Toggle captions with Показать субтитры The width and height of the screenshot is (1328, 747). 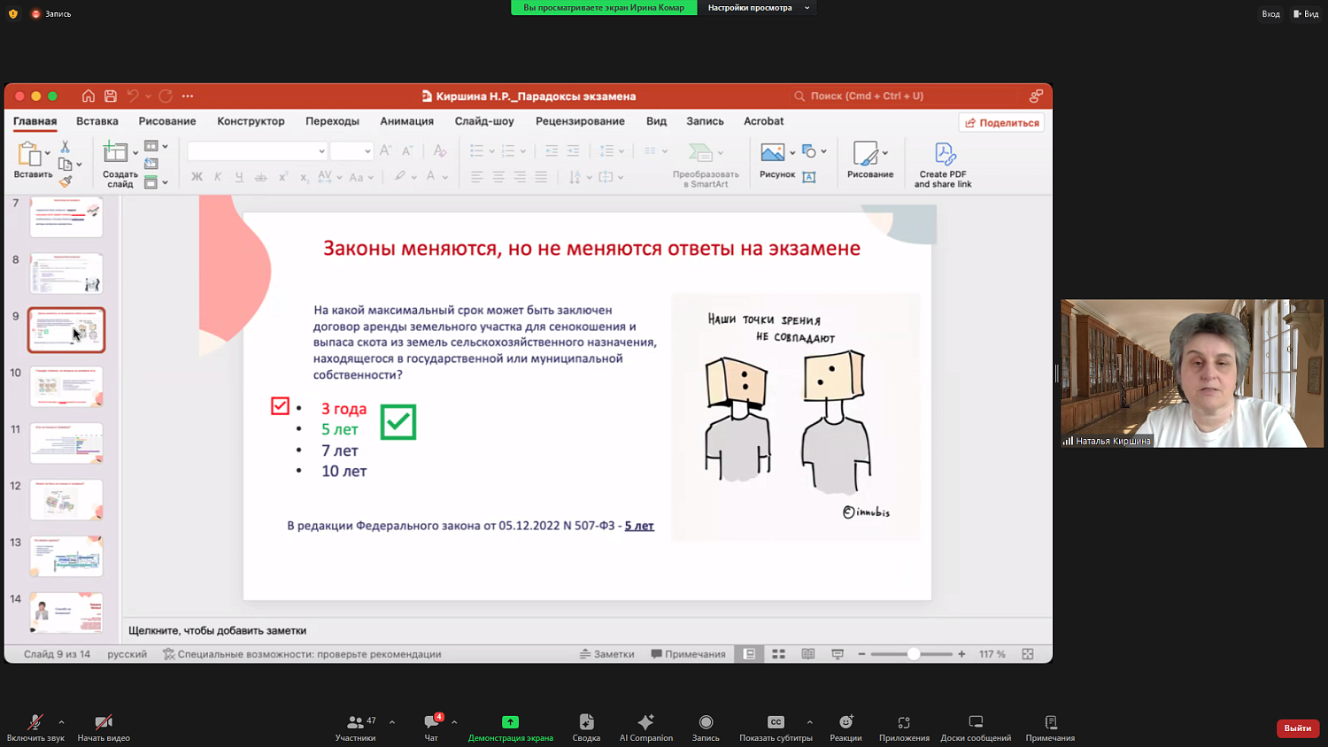click(776, 722)
